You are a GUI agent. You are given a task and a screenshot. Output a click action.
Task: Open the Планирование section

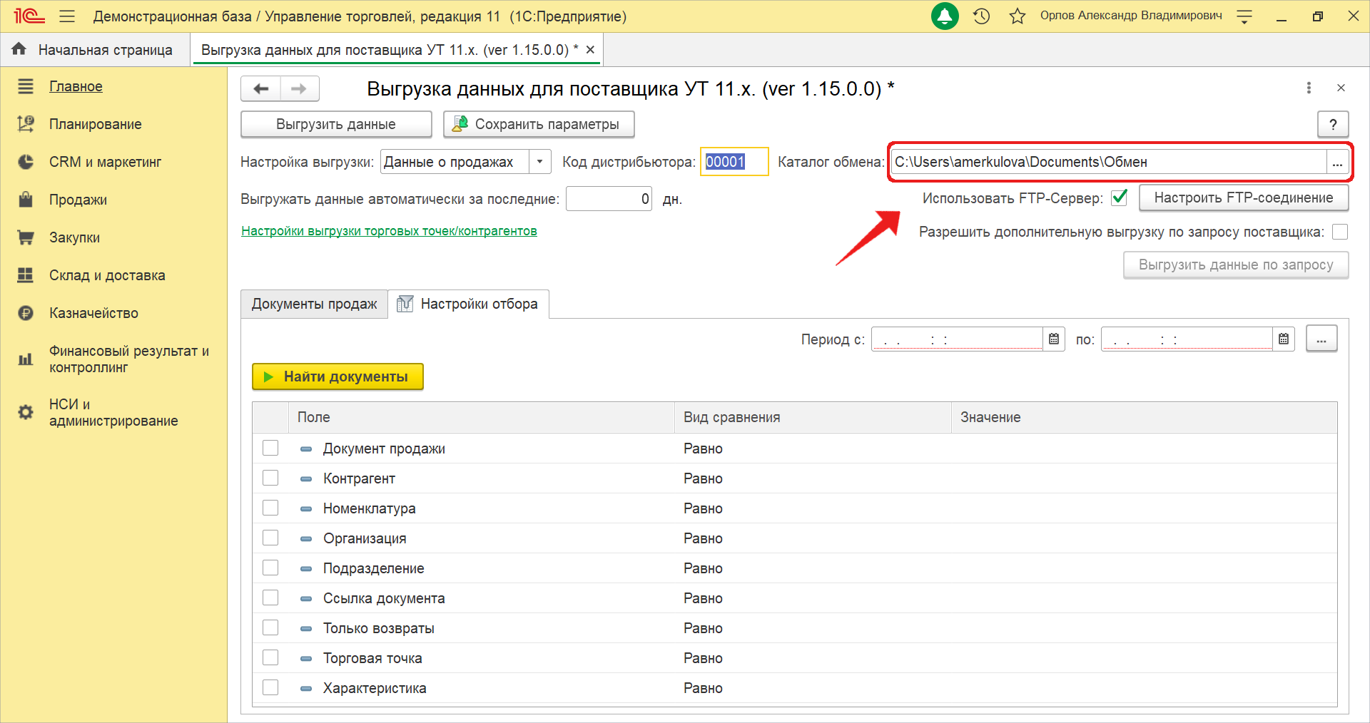pyautogui.click(x=95, y=124)
